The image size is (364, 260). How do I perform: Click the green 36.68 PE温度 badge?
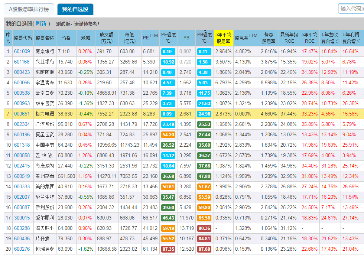pos(168,176)
